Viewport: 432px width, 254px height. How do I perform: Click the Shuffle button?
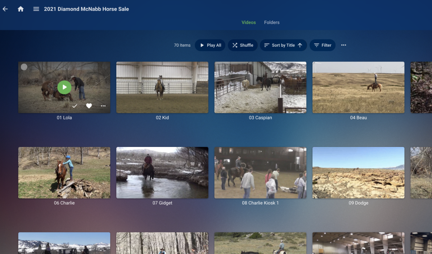click(243, 45)
